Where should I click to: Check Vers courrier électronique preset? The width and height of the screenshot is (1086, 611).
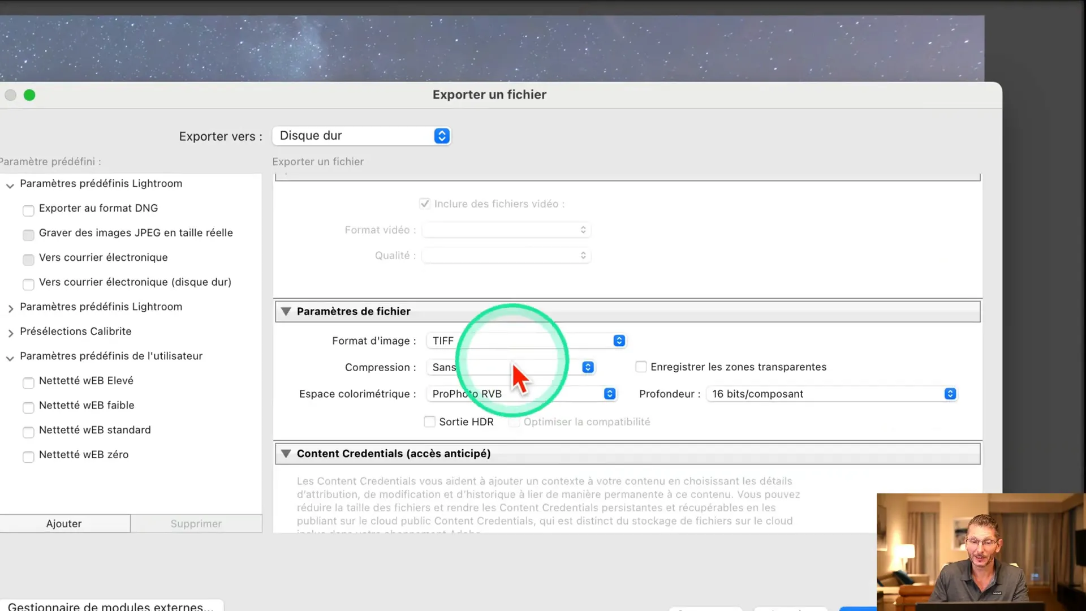click(x=28, y=260)
